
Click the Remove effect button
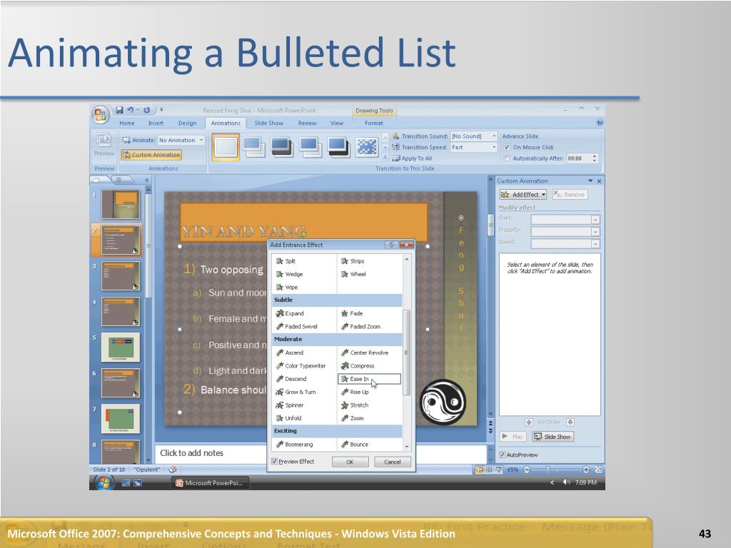[570, 194]
